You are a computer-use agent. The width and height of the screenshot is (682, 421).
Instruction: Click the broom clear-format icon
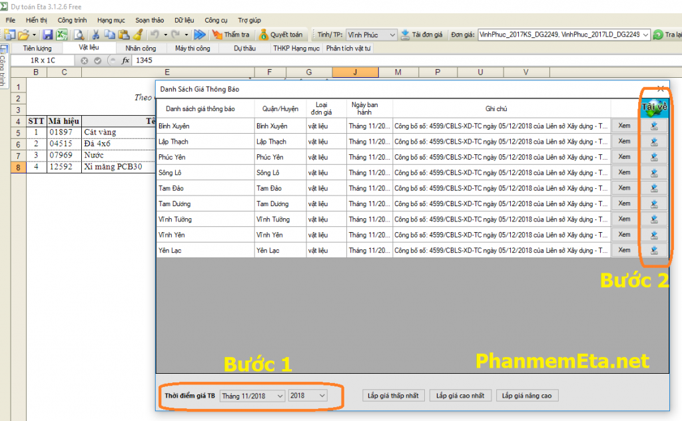(x=138, y=35)
